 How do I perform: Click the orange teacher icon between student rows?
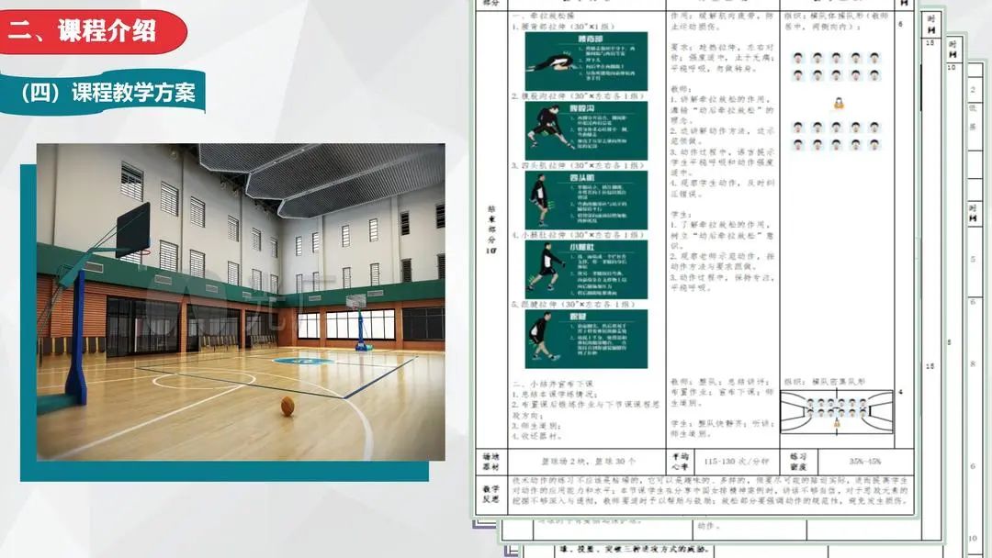pyautogui.click(x=838, y=105)
